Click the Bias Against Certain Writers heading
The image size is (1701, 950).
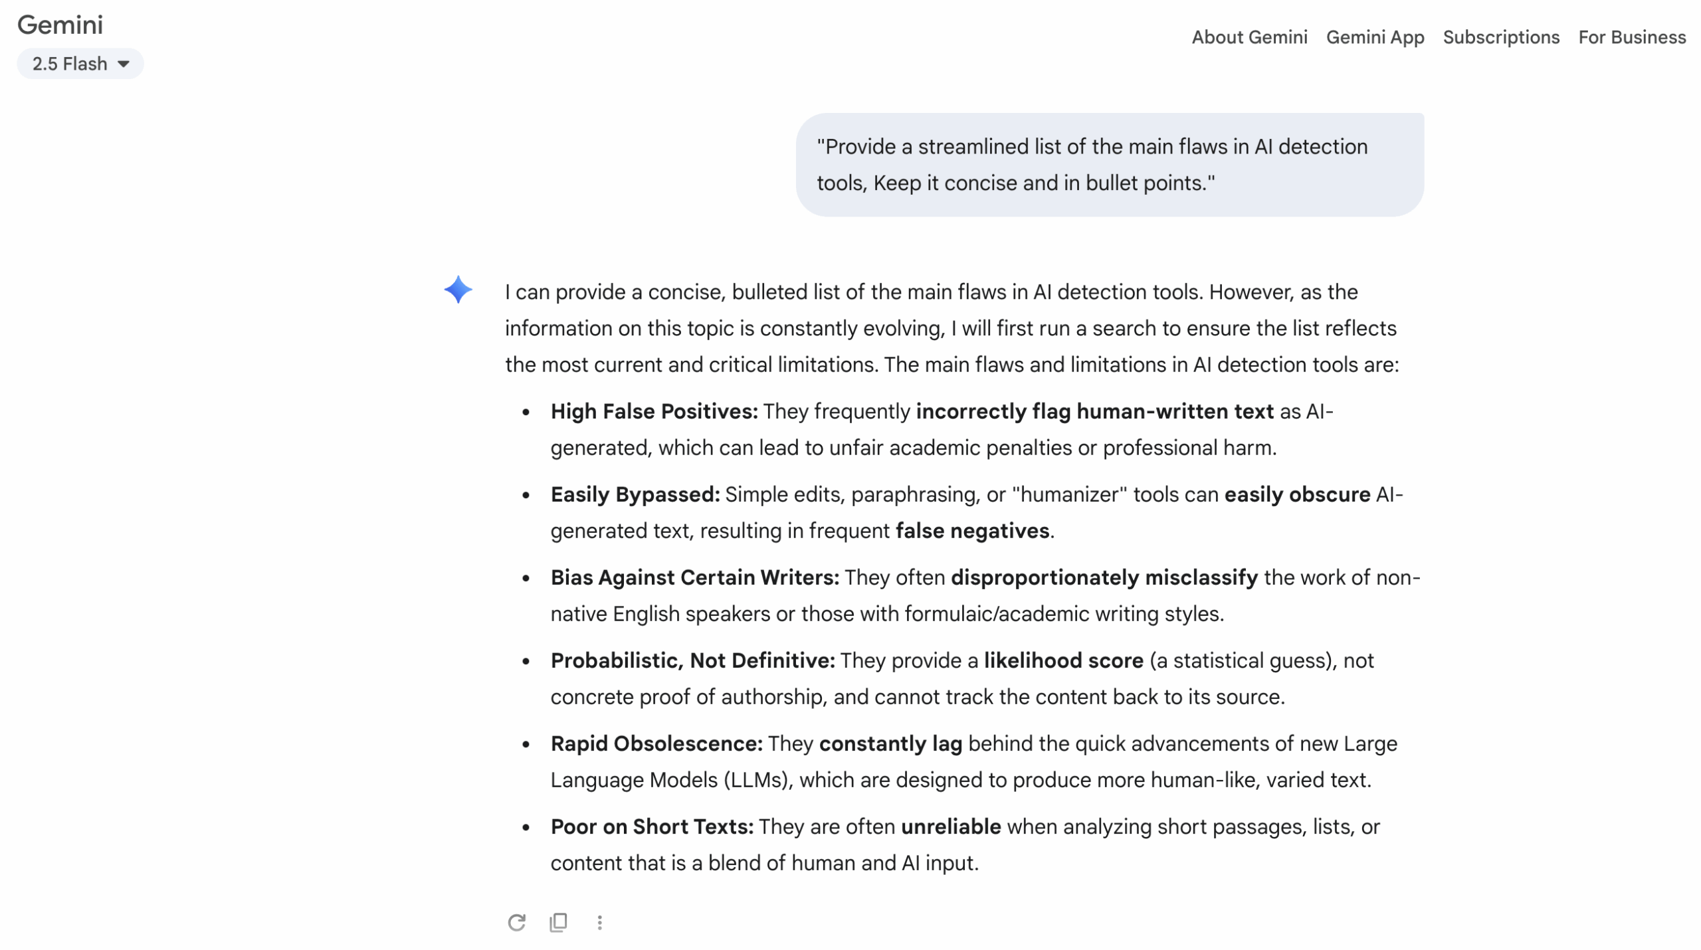tap(694, 577)
